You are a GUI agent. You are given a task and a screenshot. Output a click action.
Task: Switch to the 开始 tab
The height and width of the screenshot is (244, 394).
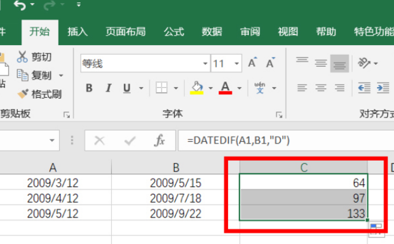39,32
